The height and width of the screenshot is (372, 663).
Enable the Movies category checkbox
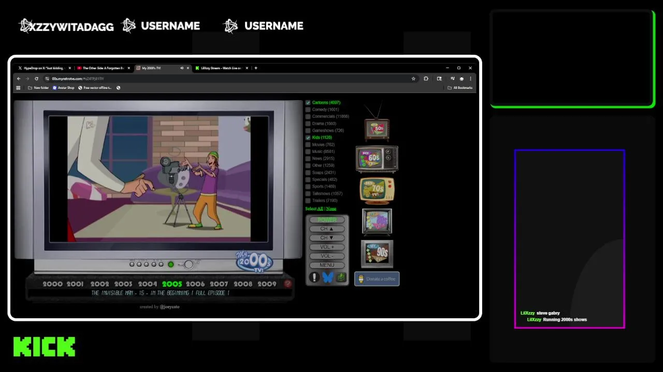coord(308,145)
